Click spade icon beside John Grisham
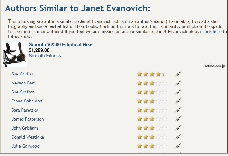The image size is (228, 156). [178, 128]
